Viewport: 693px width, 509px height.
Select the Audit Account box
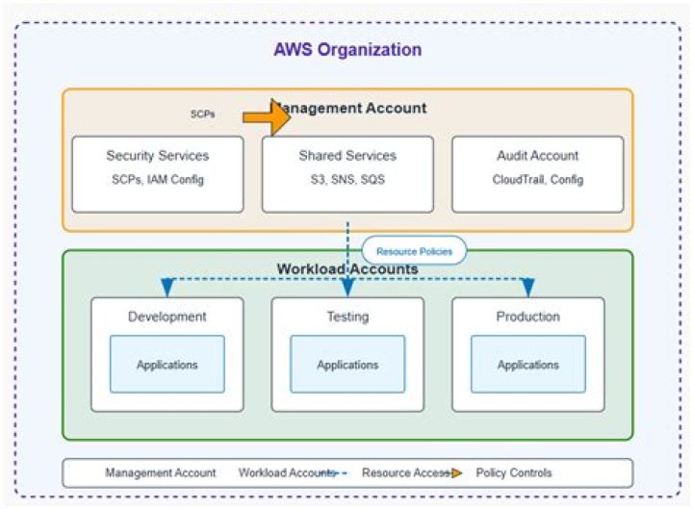pos(538,174)
